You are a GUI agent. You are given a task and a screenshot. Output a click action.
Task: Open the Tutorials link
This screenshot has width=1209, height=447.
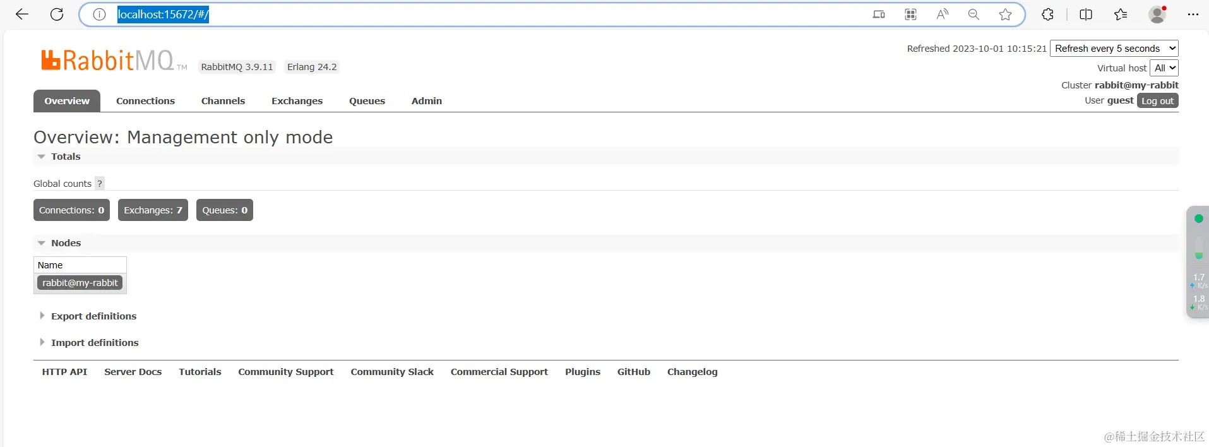[x=200, y=372]
